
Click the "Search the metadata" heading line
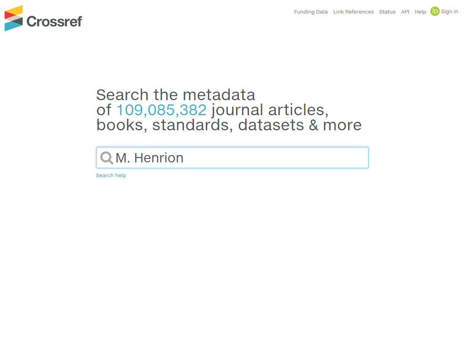click(176, 95)
